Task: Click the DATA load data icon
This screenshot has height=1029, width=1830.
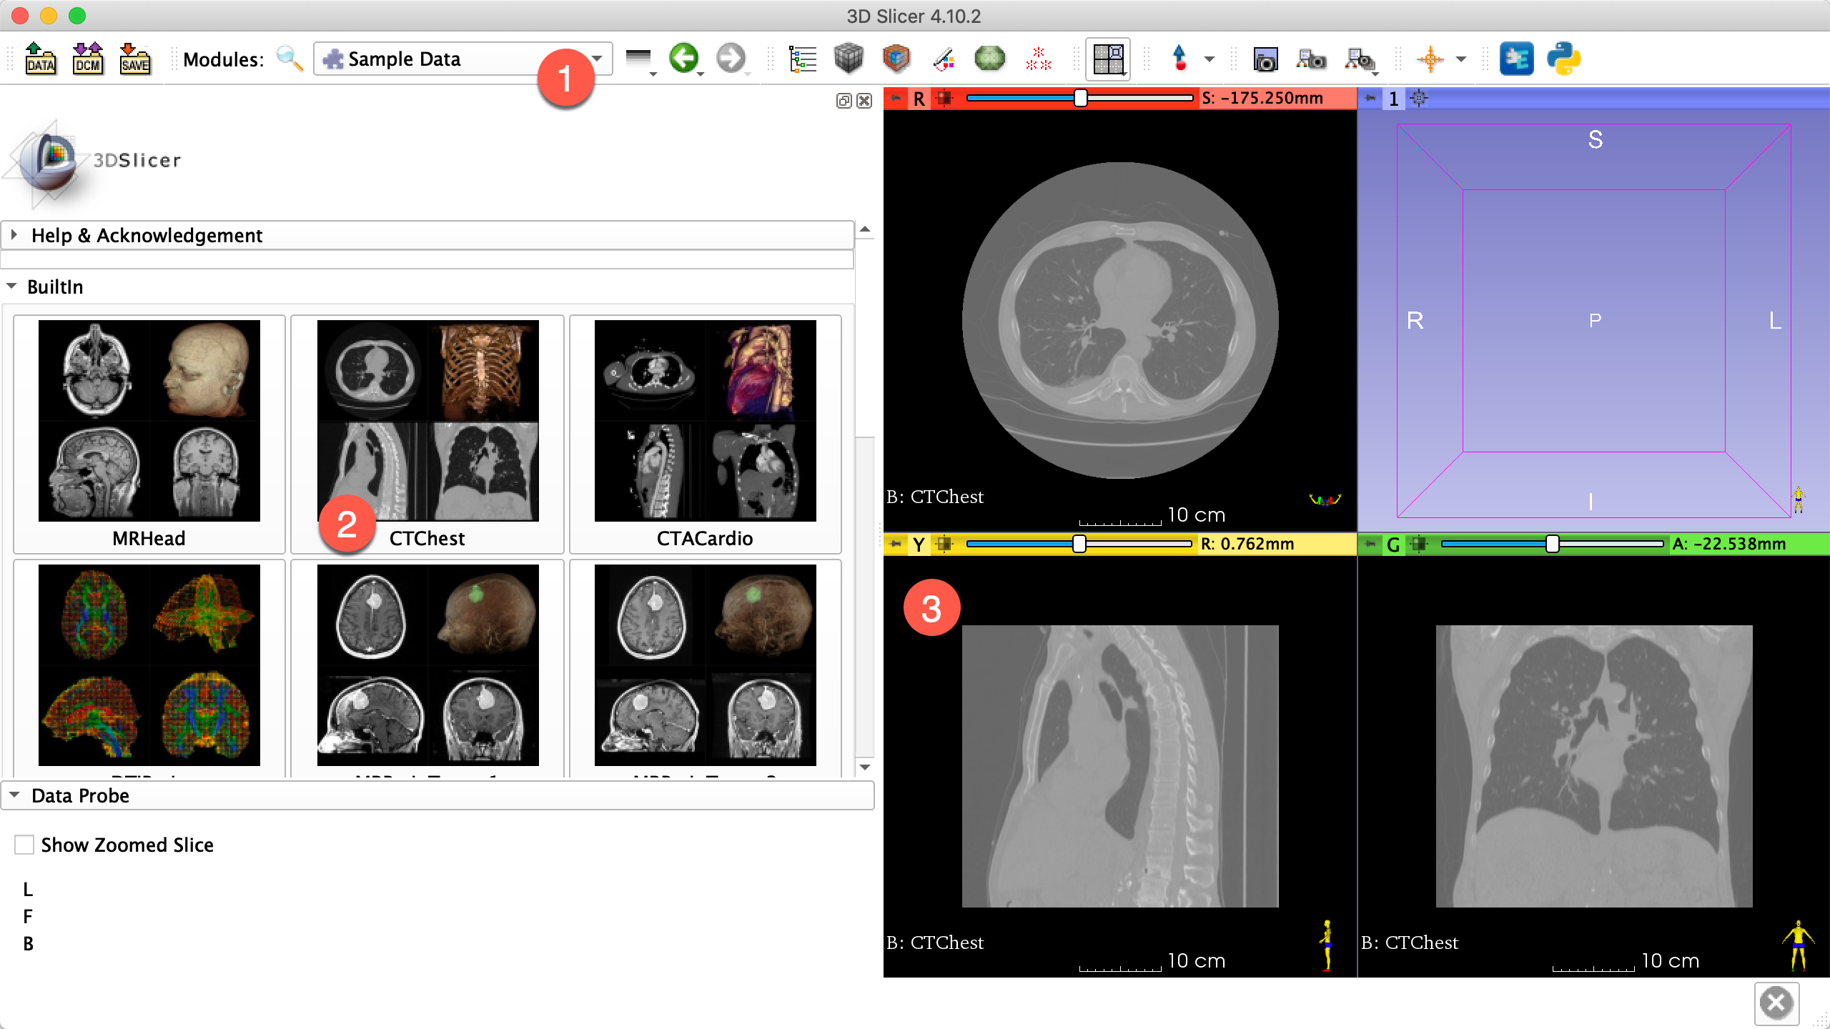Action: [x=41, y=59]
